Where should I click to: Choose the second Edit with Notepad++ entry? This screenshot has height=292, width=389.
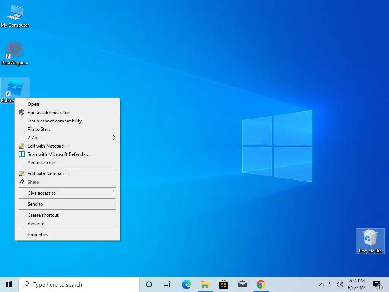click(67, 173)
